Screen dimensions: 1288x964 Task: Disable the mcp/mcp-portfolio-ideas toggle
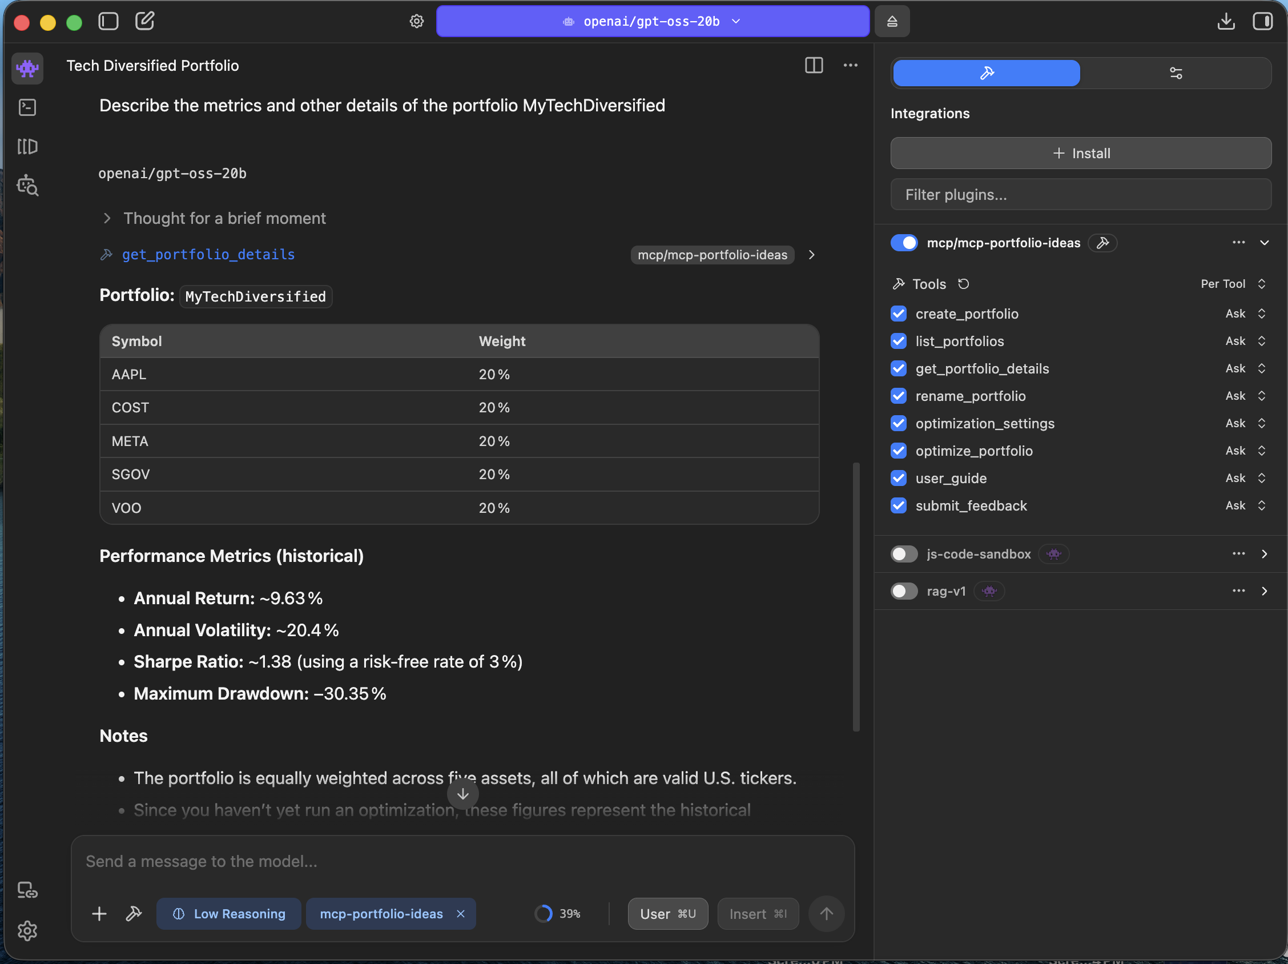pyautogui.click(x=904, y=243)
